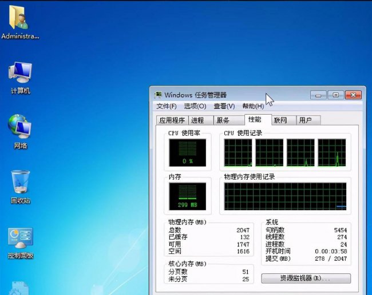
Task: Minimize the Task Manager window
Action: [318, 95]
